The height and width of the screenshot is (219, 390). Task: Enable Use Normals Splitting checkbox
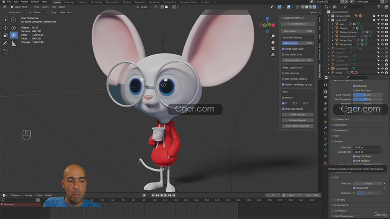pyautogui.click(x=283, y=79)
